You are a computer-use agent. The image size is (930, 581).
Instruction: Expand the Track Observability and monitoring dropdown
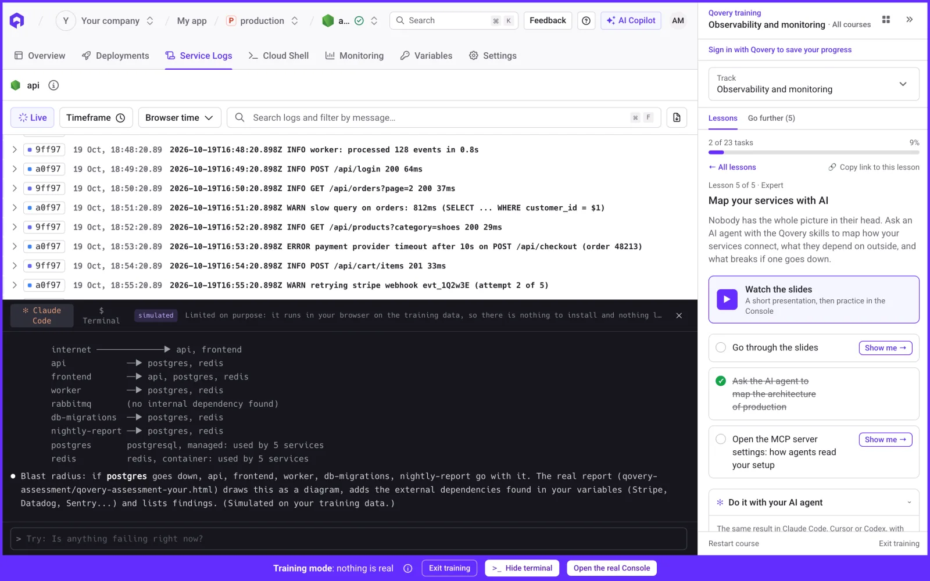tap(814, 84)
